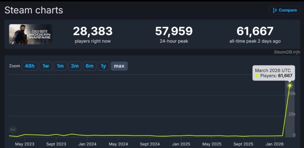The image size is (304, 148).
Task: Open the SteamDB.info watermark link
Action: [287, 52]
